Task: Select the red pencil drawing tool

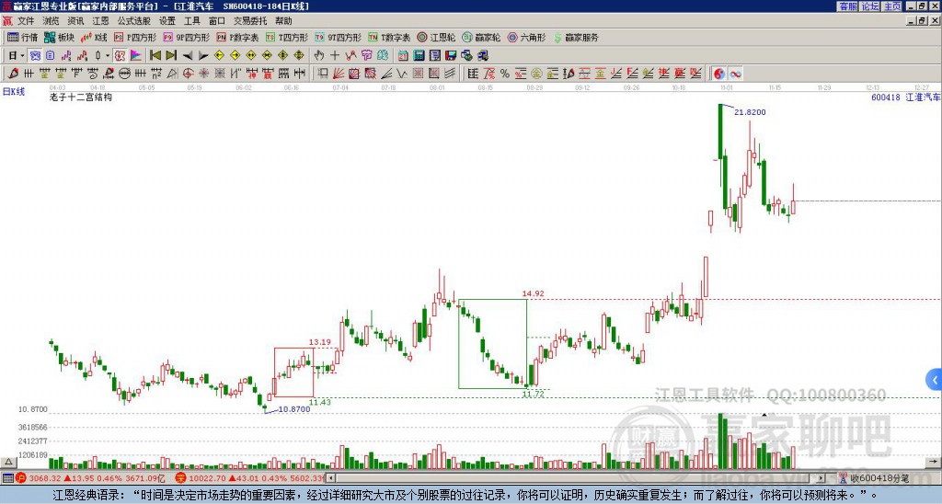Action: [x=13, y=74]
